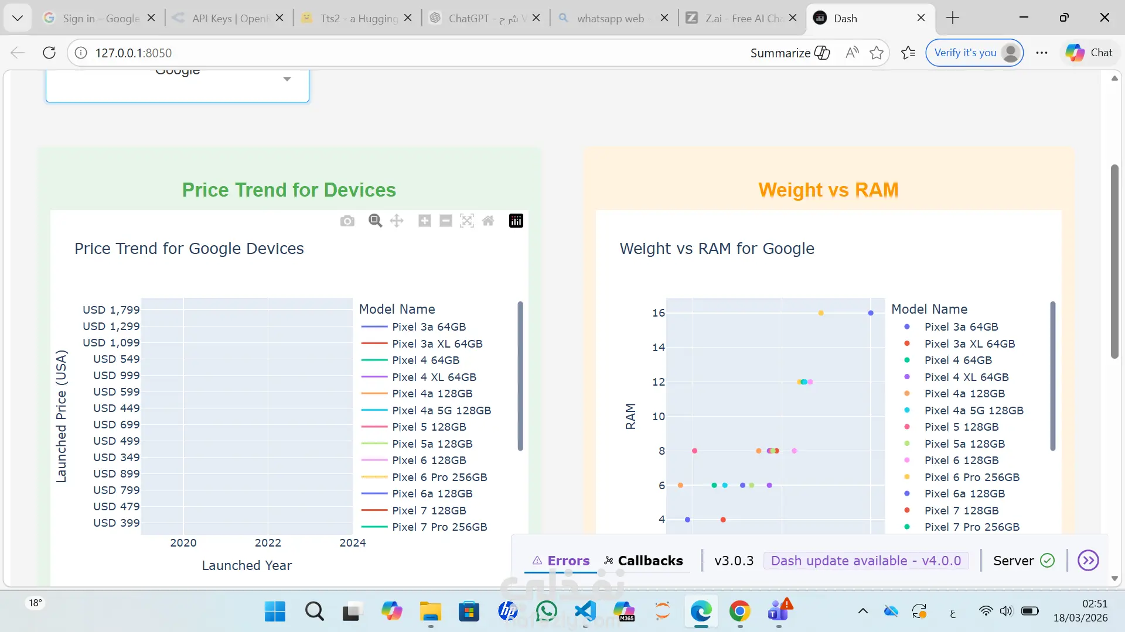Toggle Pixel 4a 5G 128GB price trace

pos(441,410)
